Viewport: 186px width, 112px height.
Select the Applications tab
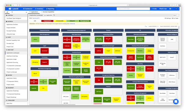click(34, 12)
